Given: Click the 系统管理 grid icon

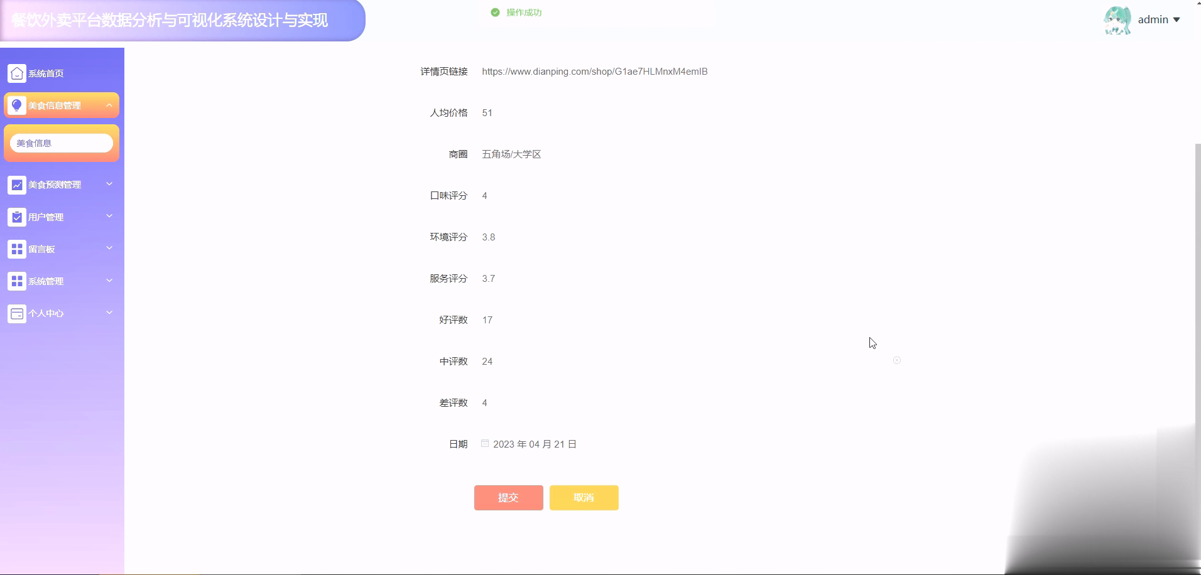Looking at the screenshot, I should 17,281.
